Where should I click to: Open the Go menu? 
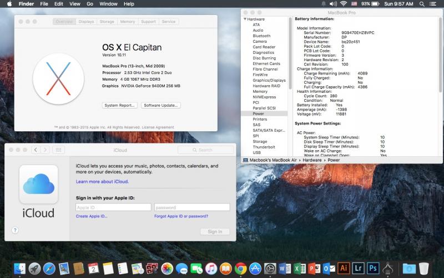pos(90,4)
